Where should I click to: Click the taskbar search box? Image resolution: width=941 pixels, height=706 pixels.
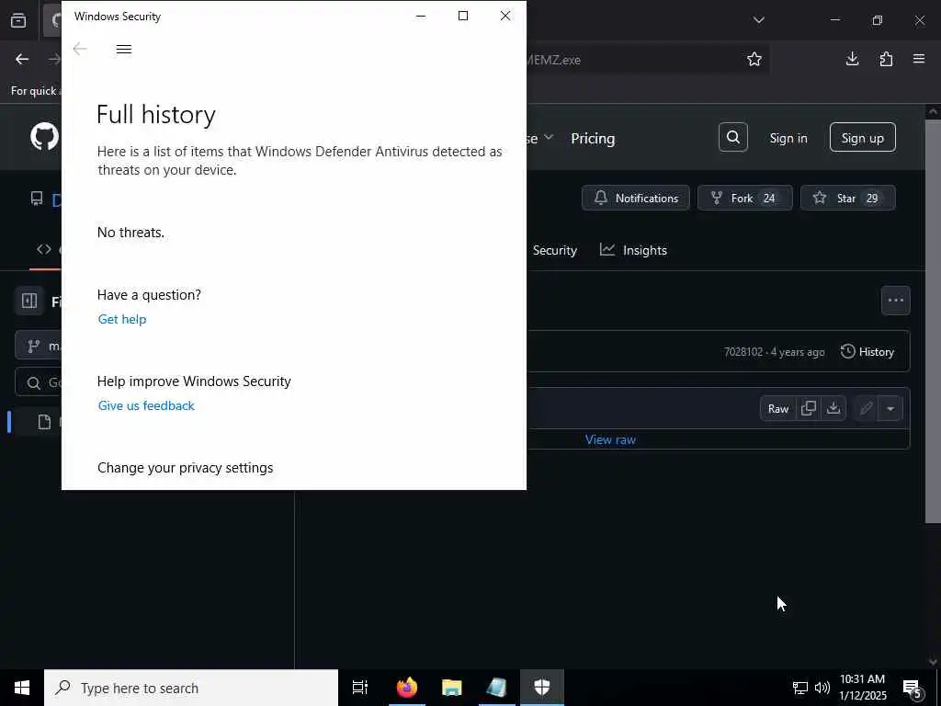191,688
